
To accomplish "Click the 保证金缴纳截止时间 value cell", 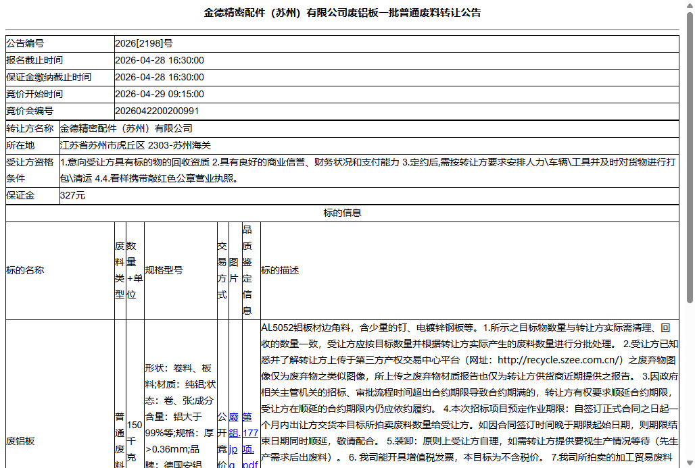I will [x=397, y=78].
